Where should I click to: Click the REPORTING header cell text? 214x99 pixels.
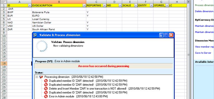coord(94,5)
